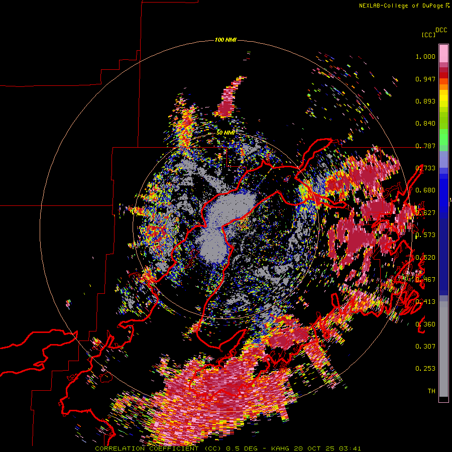Select the 1.000 scale value
452x452 pixels.
pyautogui.click(x=425, y=56)
